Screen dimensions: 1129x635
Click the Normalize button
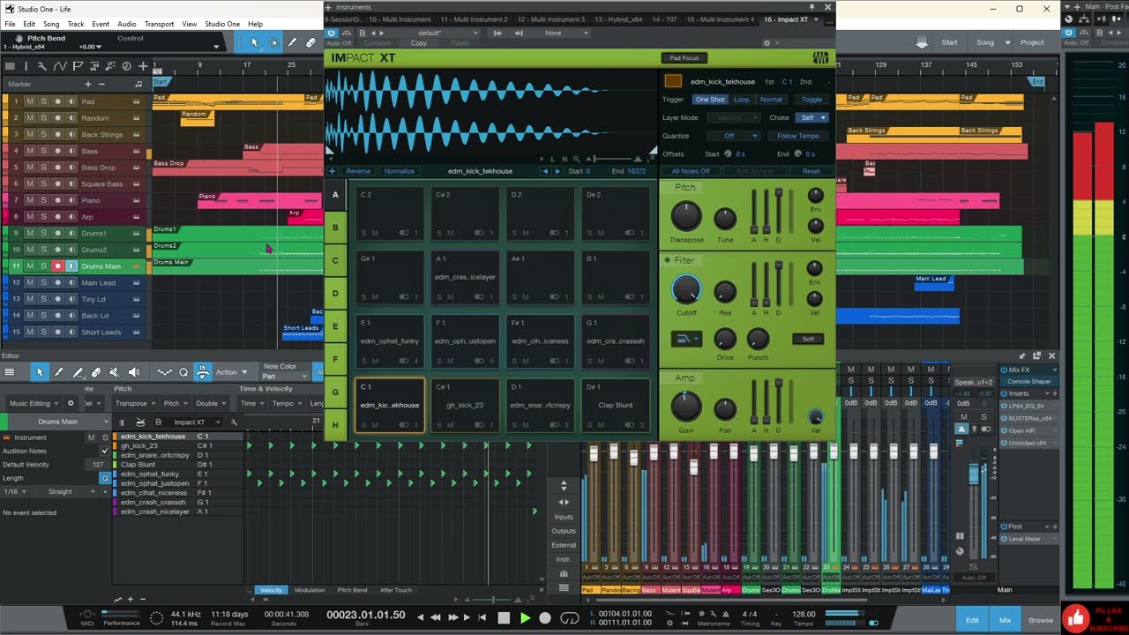[x=399, y=171]
